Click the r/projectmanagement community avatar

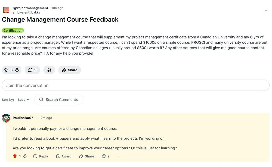6,10
